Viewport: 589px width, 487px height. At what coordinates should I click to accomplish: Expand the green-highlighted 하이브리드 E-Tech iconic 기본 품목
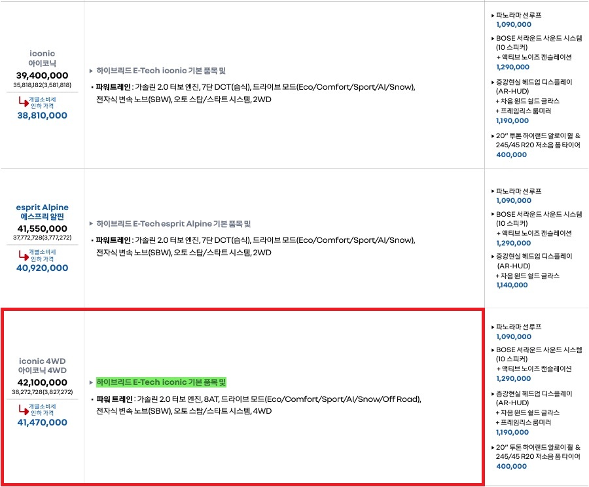161,382
